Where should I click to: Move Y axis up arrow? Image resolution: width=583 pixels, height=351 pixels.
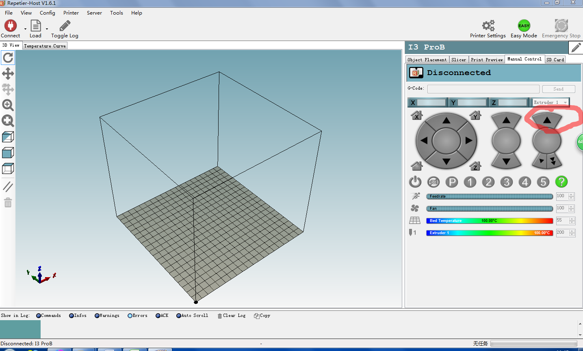(x=446, y=120)
